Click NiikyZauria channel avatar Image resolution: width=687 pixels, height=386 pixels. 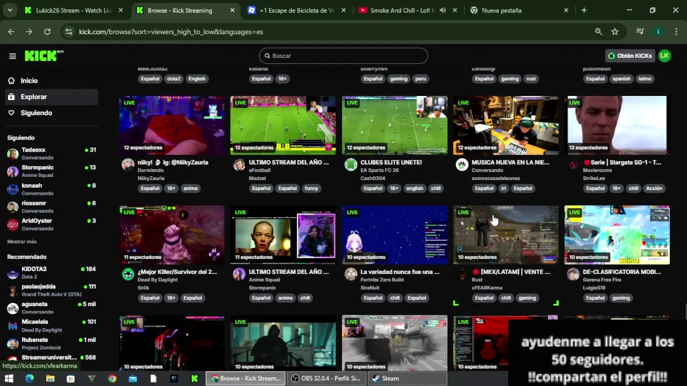point(128,165)
